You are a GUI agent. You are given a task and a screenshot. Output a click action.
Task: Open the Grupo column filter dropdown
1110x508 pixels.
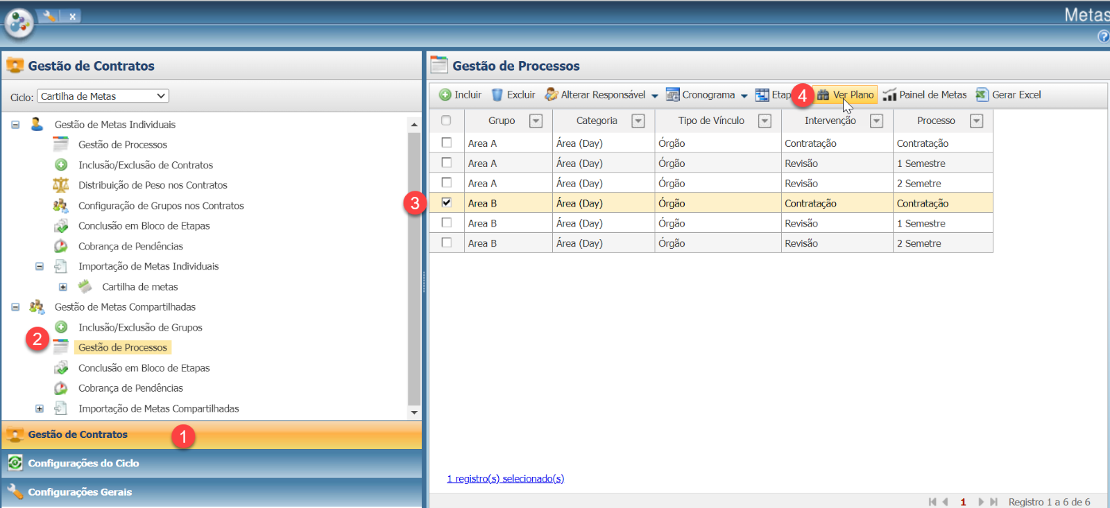(536, 121)
